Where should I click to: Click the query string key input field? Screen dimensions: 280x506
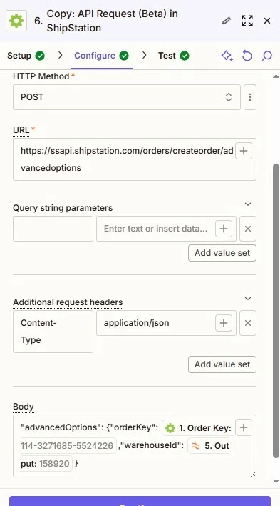(53, 229)
